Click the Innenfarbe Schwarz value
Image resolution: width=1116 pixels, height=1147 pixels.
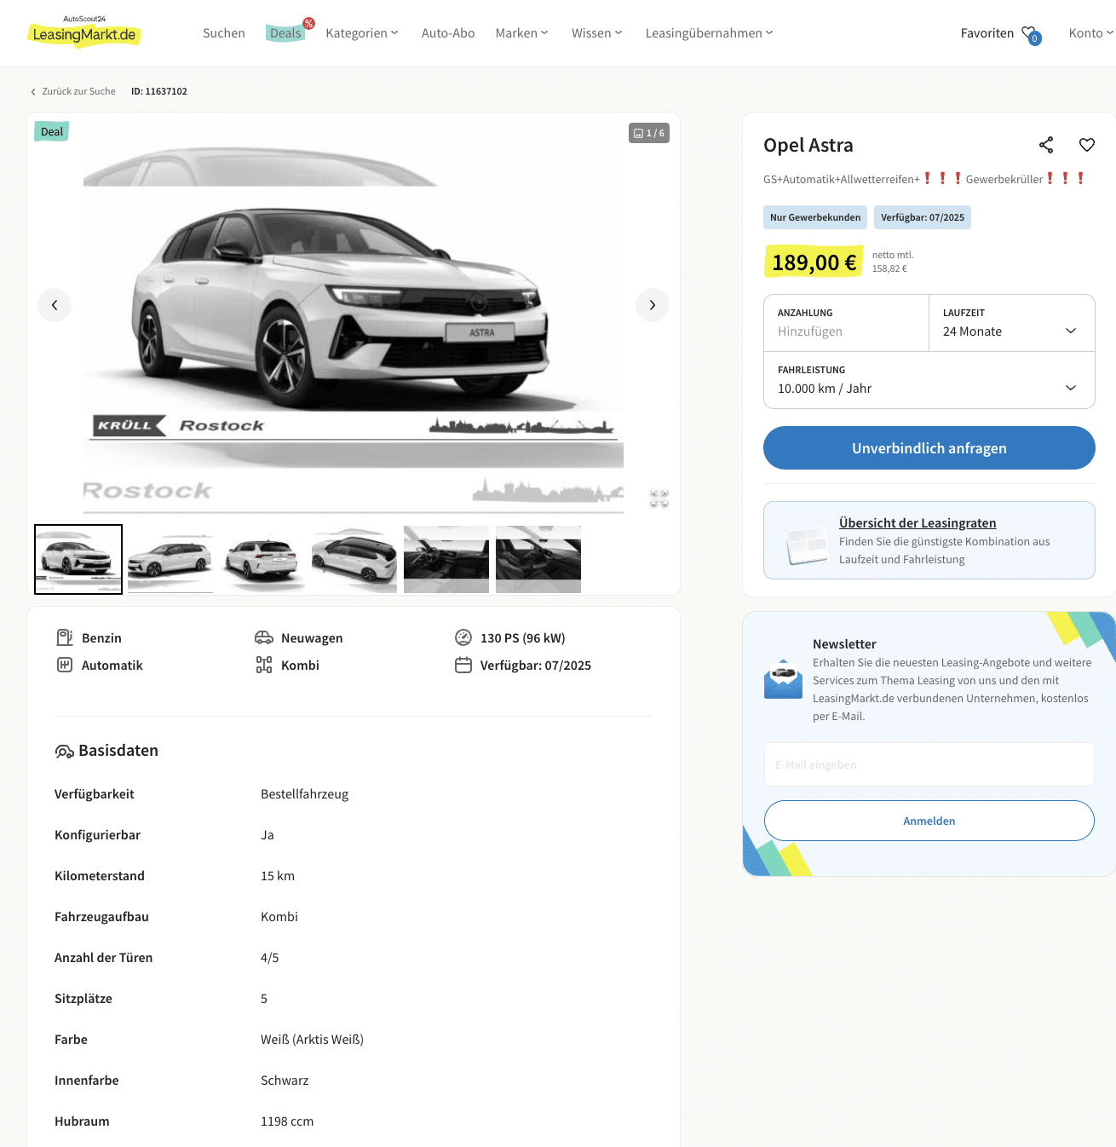coord(285,1081)
